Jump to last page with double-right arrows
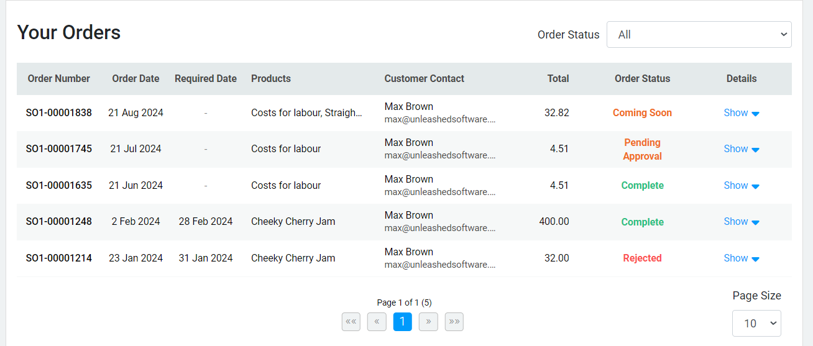 [x=454, y=322]
